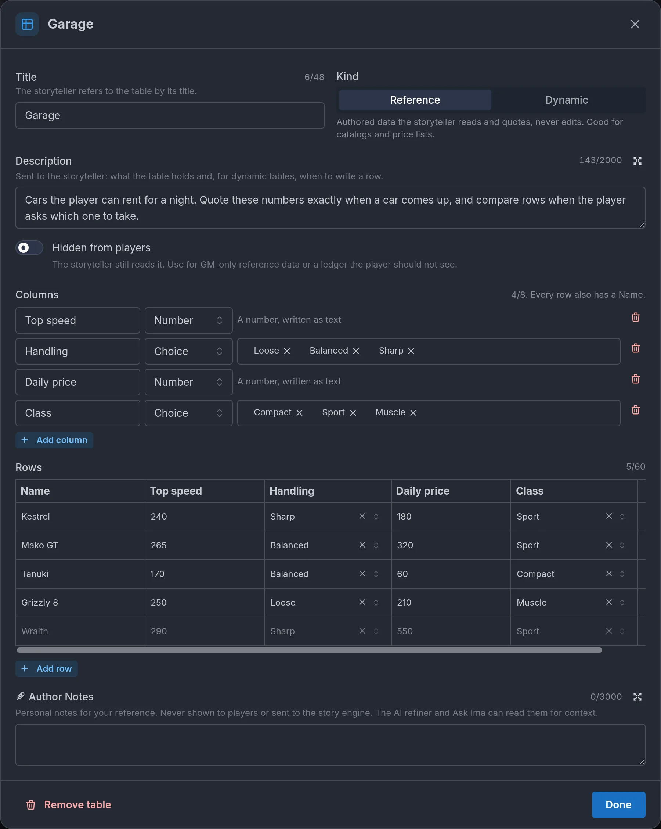661x829 pixels.
Task: Confirm with the Done button
Action: (618, 804)
